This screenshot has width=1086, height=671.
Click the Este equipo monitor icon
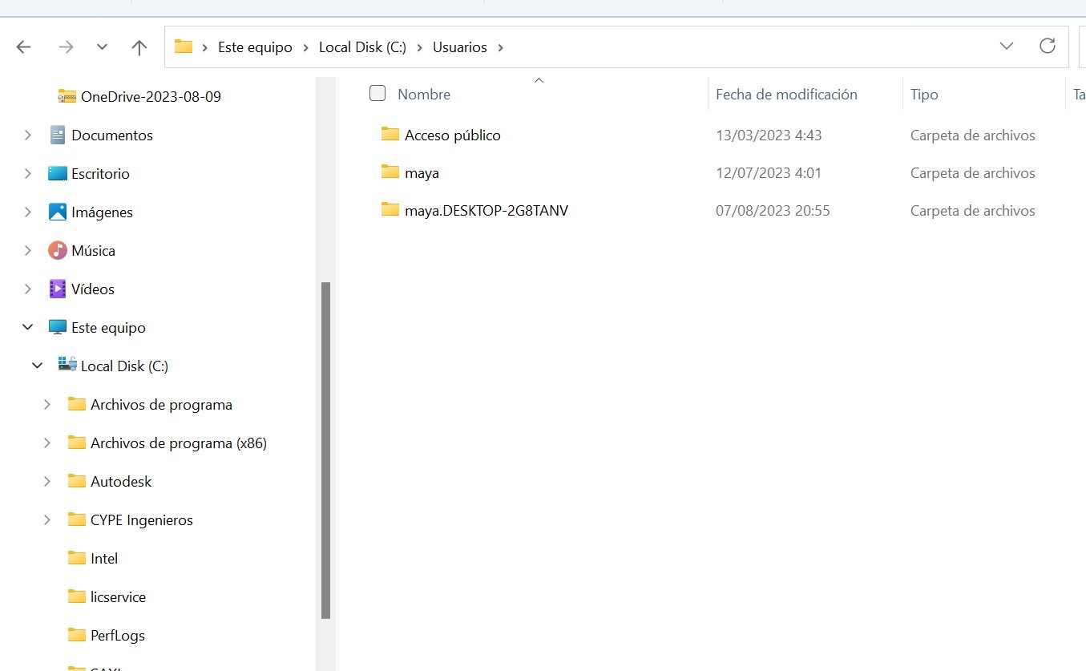tap(58, 327)
